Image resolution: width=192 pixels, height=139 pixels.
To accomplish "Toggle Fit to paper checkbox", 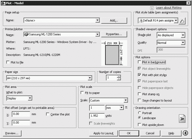I will click(82, 93).
